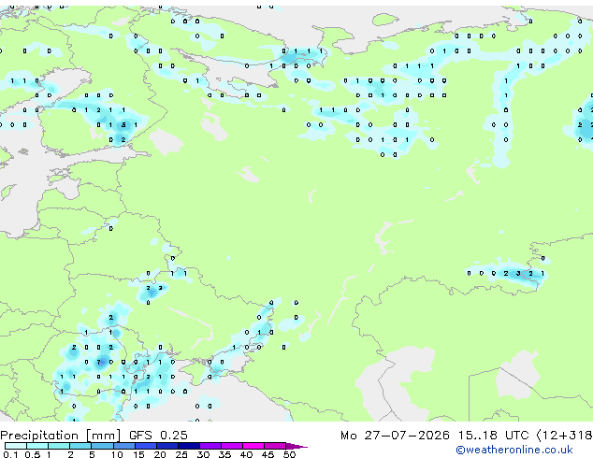Click the legend tick label '35'
Screen dimensions: 593x458
tap(224, 454)
